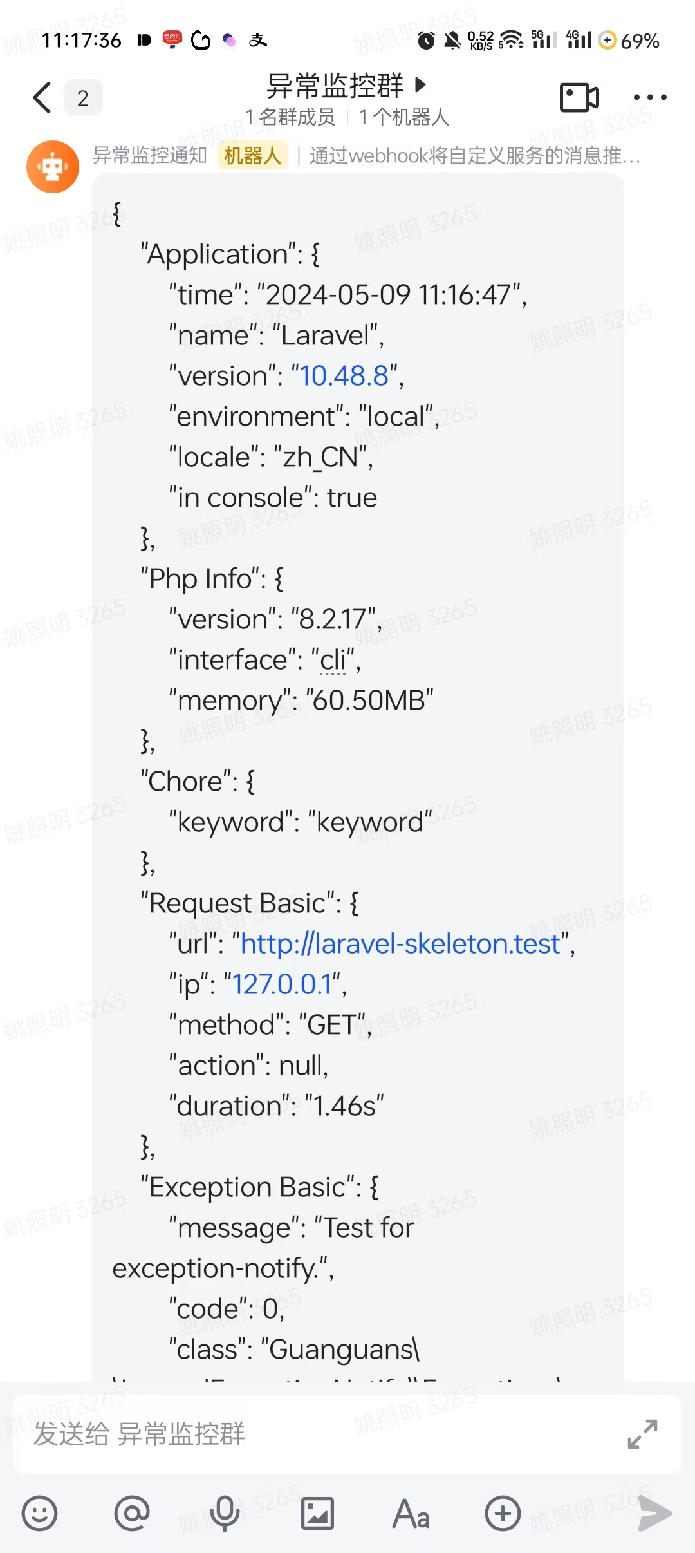Tap the 10.48.8 version link

(344, 376)
